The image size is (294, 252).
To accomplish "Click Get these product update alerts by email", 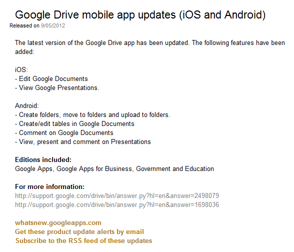I will pyautogui.click(x=79, y=232).
